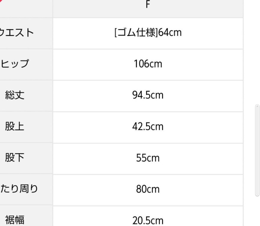The image size is (260, 226).
Task: Click the vertical scrollbar thumb
Action: (x=257, y=150)
